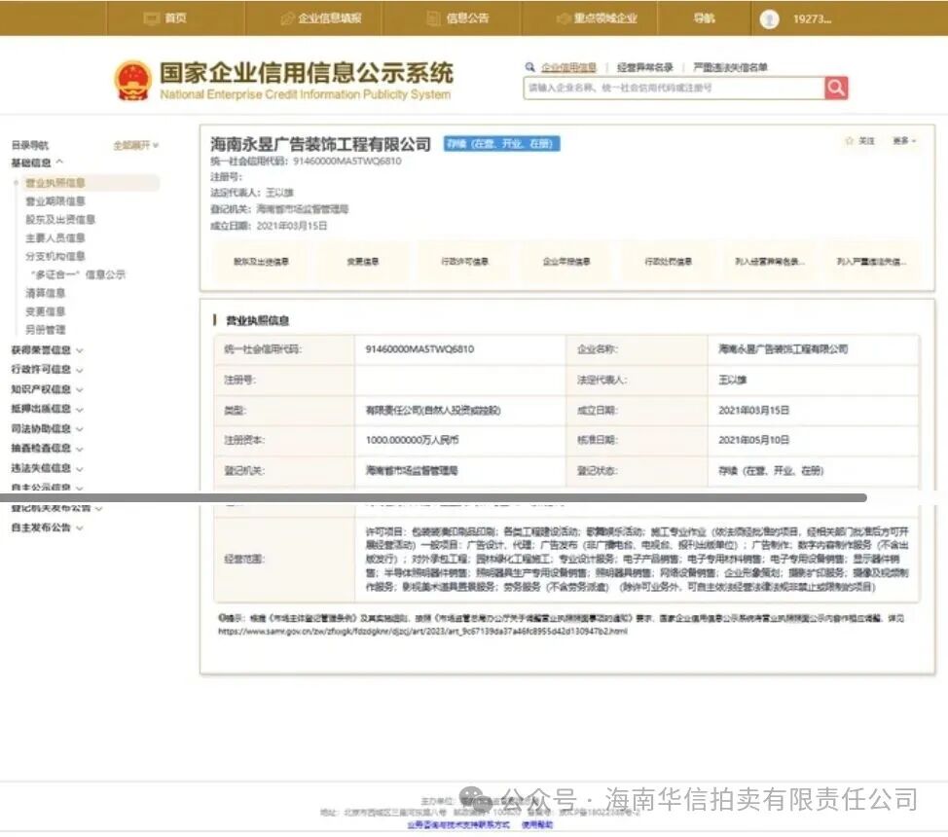Viewport: 948px width, 837px height.
Task: Click the company title 海南永昱广告装饰工程有限公司
Action: 320,144
